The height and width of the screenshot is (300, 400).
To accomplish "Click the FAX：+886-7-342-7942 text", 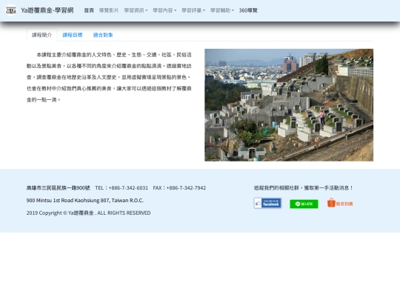I will click(179, 188).
